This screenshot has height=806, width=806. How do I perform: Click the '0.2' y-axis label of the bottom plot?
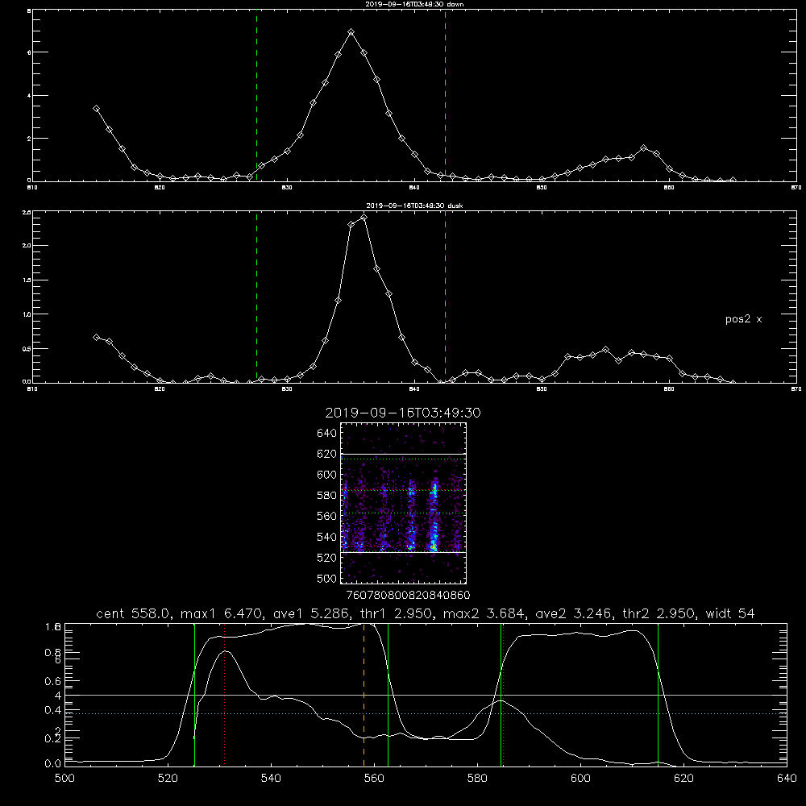[52, 738]
